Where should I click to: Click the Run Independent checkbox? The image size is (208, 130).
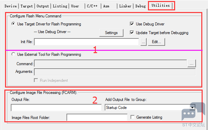point(36,80)
